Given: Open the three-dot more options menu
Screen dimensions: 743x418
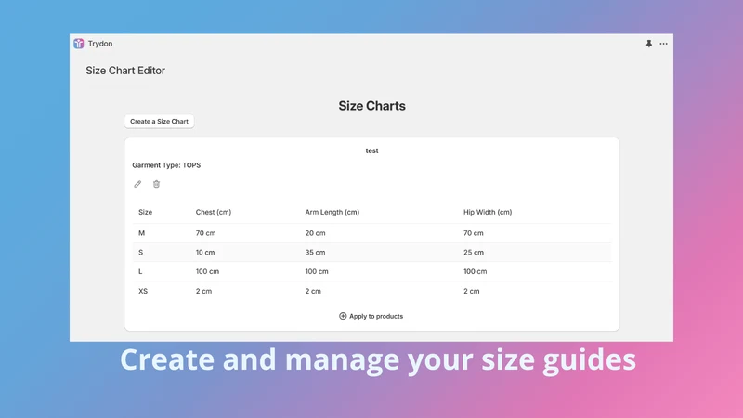Looking at the screenshot, I should 663,44.
